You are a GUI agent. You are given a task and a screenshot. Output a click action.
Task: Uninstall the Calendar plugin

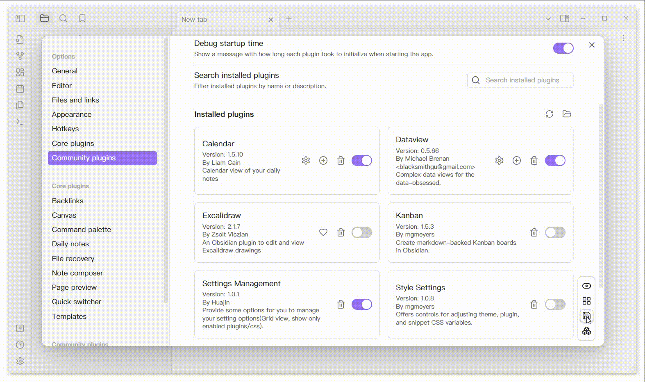coord(341,161)
